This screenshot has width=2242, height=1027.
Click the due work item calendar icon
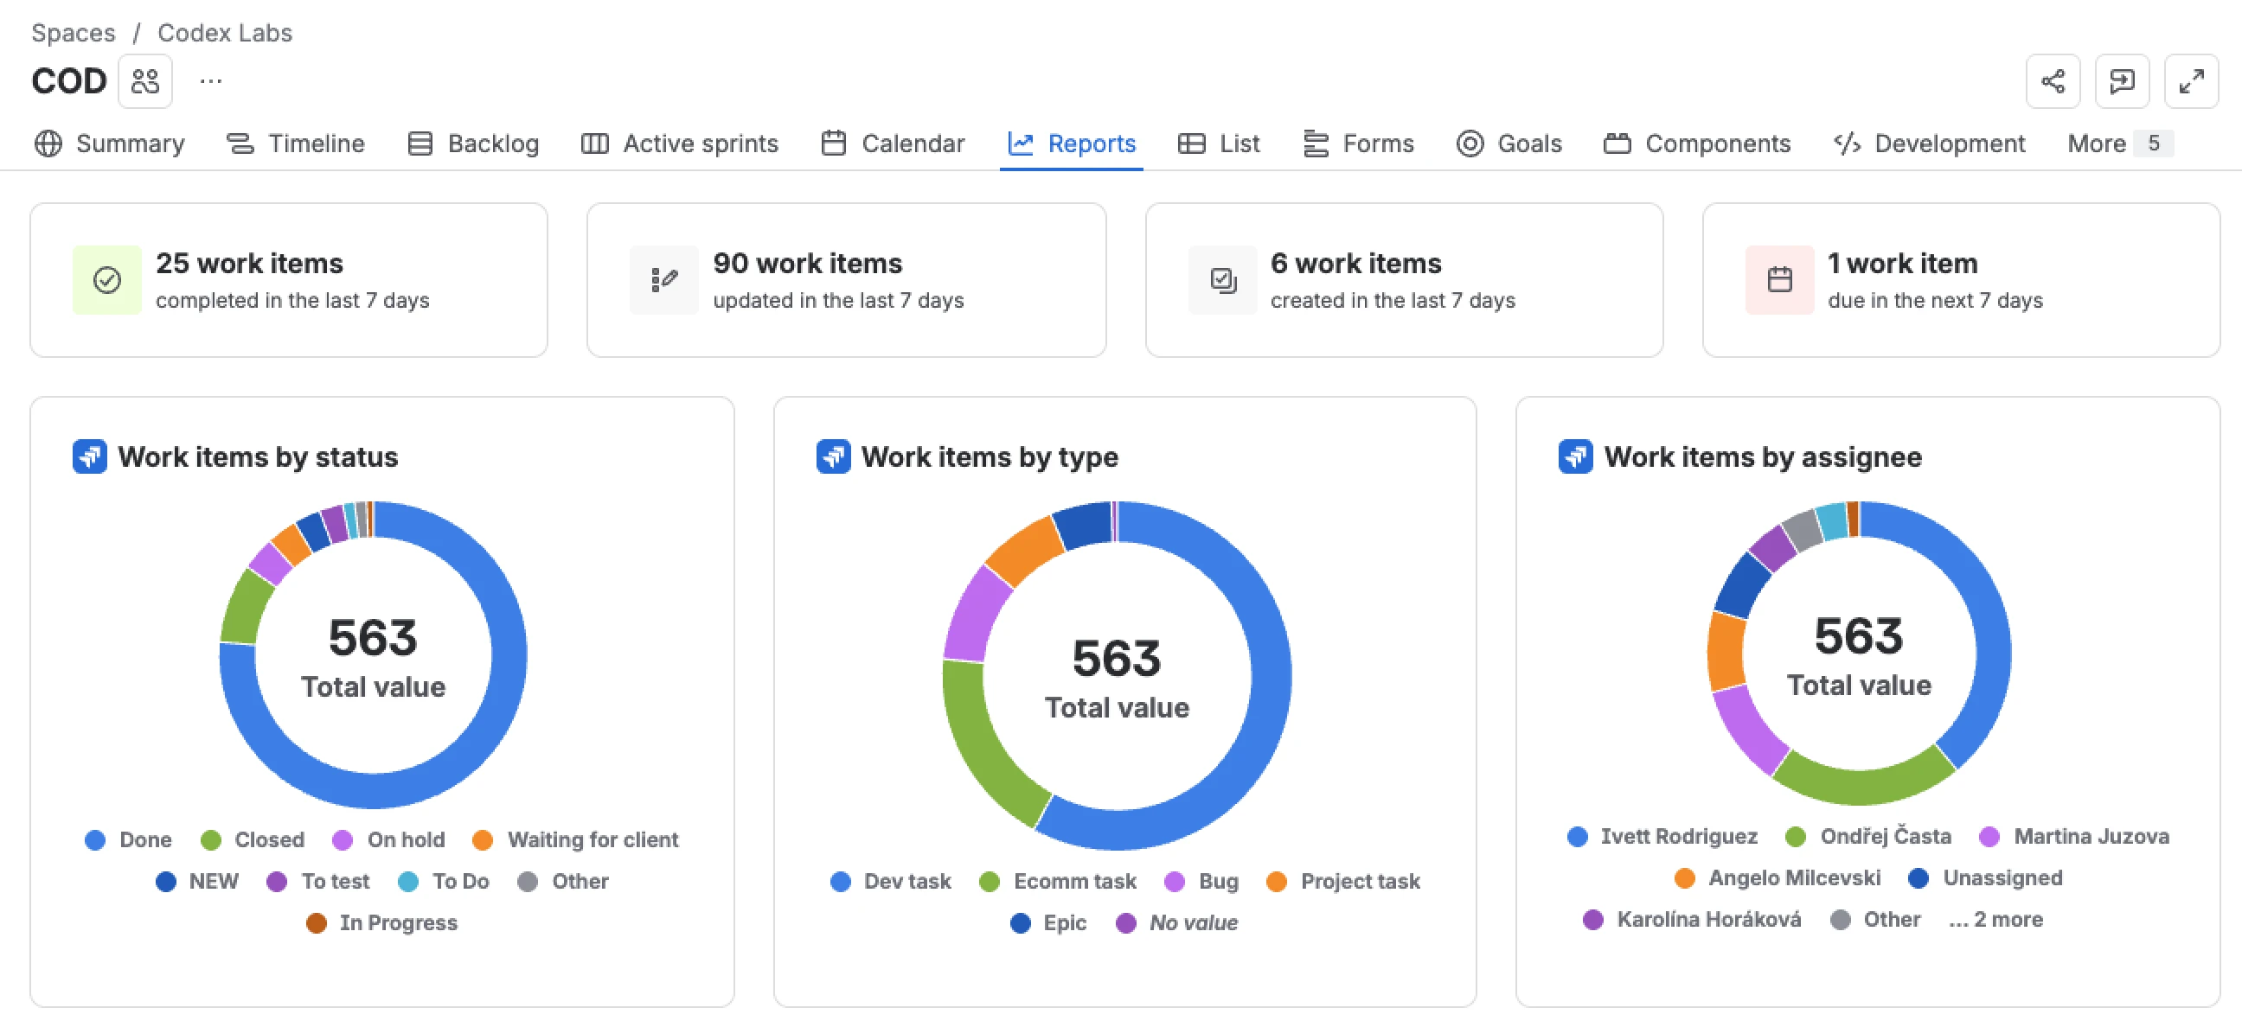click(x=1779, y=280)
